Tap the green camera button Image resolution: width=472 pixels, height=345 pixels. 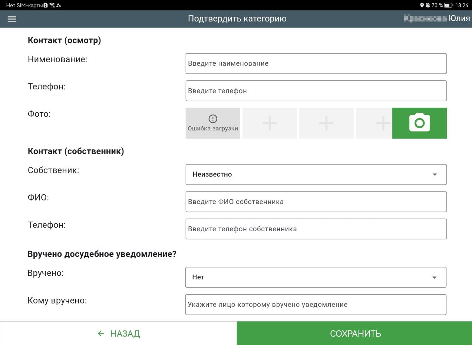[x=419, y=123]
